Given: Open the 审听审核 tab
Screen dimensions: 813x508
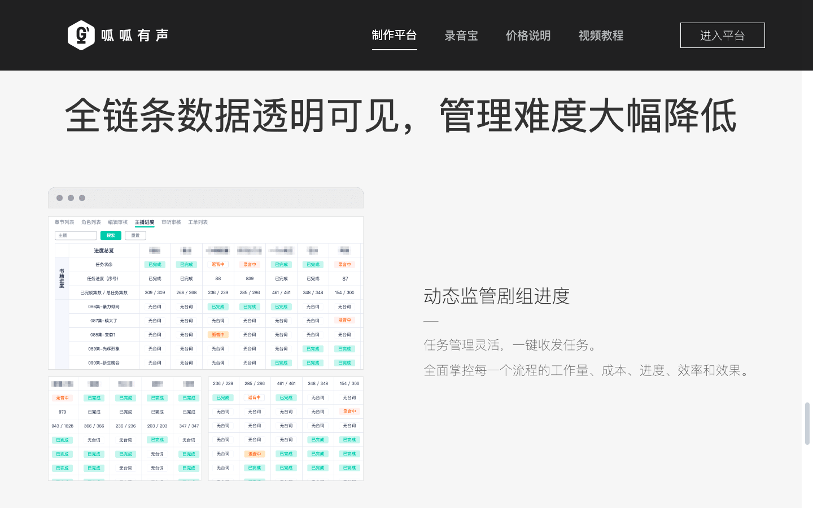Looking at the screenshot, I should pos(171,222).
